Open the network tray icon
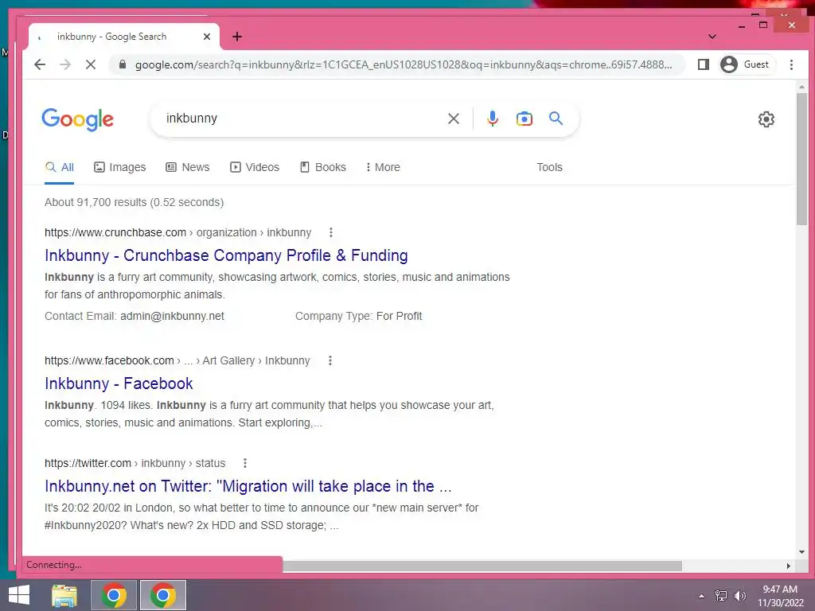815x611 pixels. pos(720,596)
